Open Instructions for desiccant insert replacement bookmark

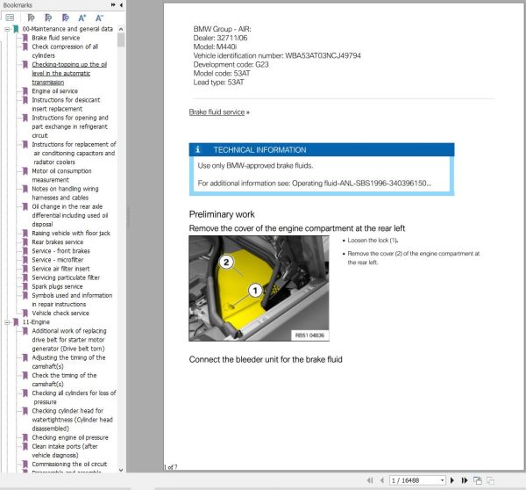66,104
